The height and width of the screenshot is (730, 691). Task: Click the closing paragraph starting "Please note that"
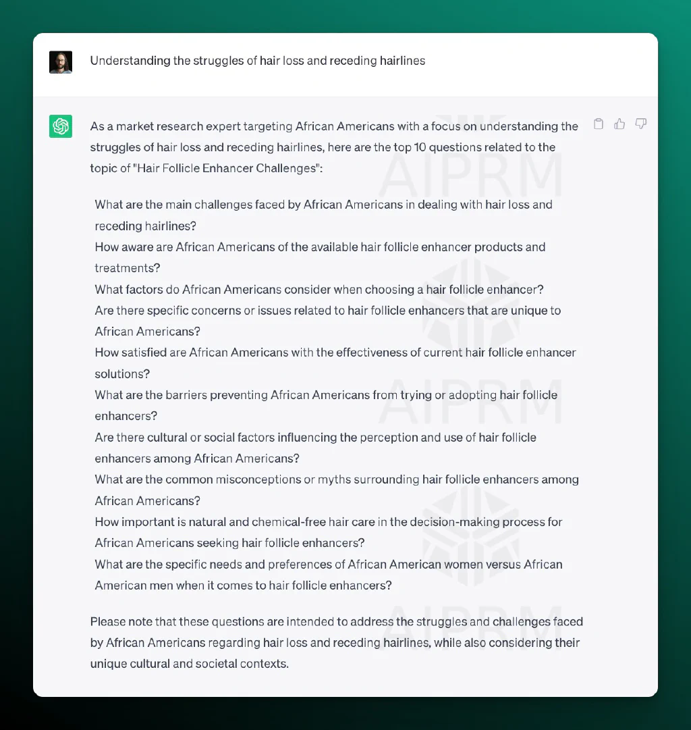(x=337, y=642)
